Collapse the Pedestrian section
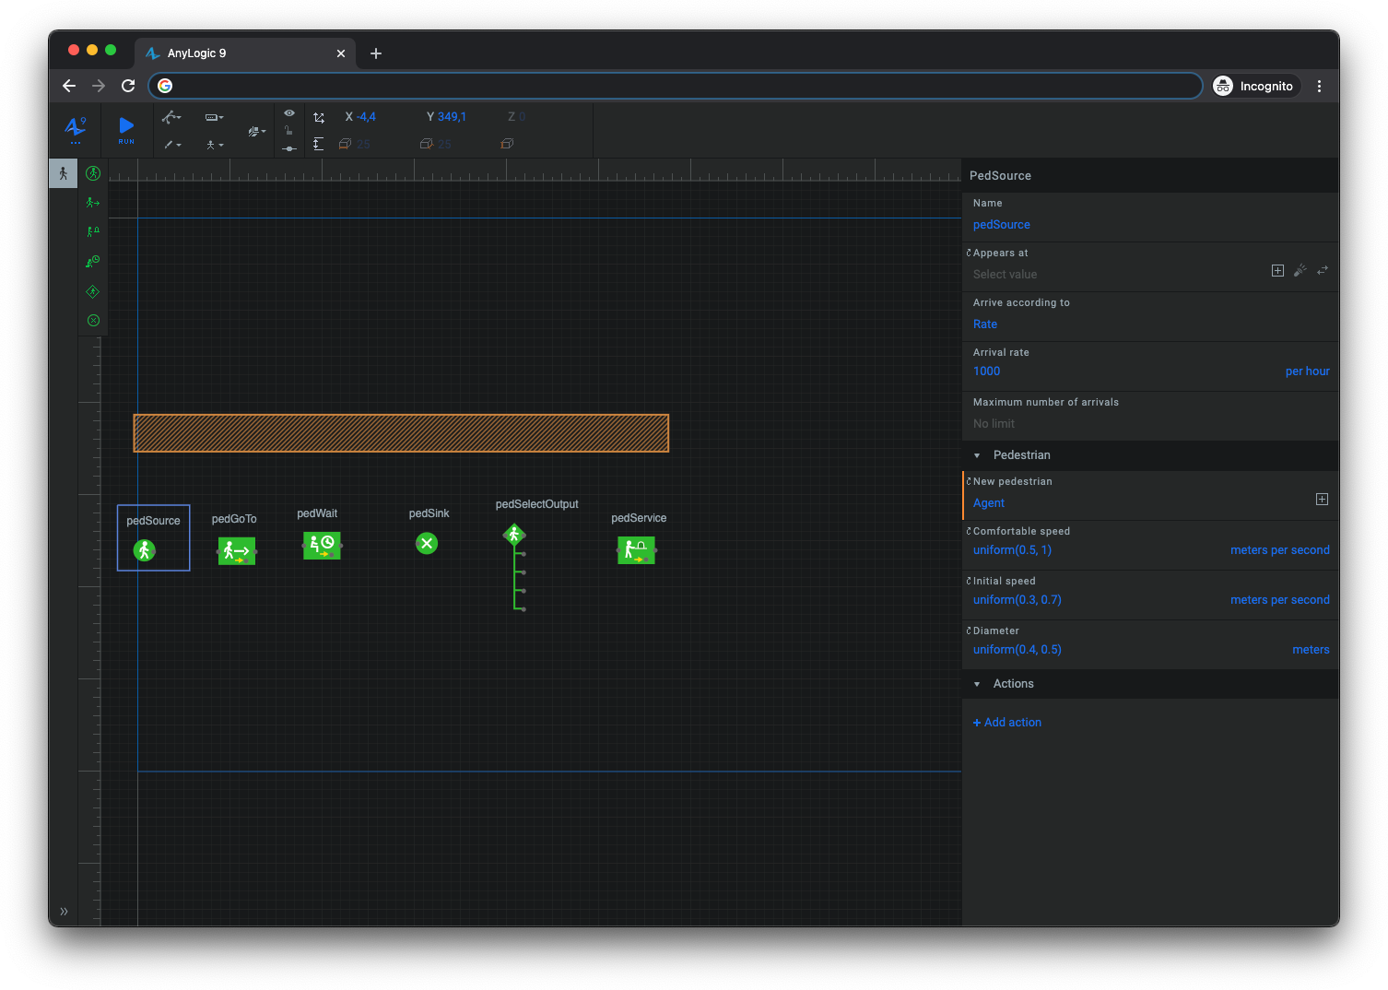 pyautogui.click(x=977, y=455)
